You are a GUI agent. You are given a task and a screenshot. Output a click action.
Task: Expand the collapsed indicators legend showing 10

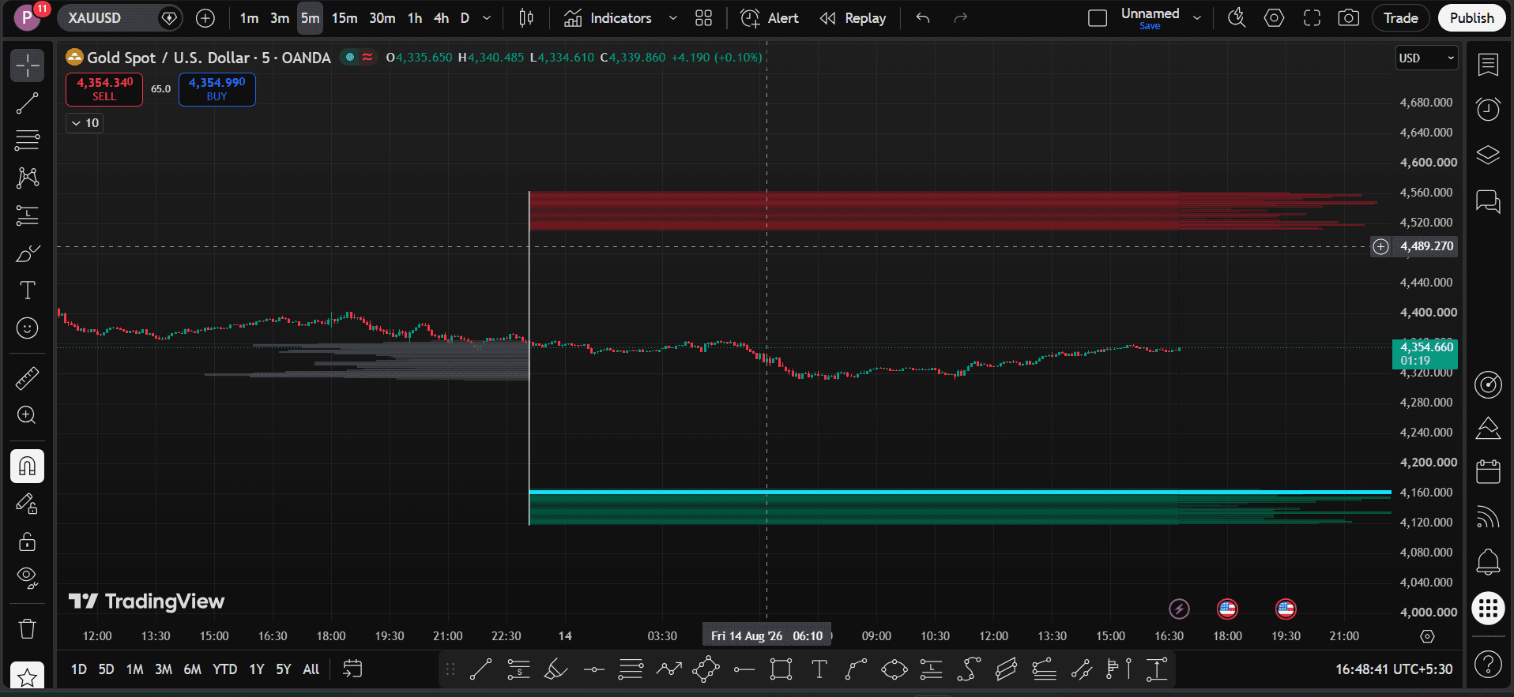tap(85, 123)
